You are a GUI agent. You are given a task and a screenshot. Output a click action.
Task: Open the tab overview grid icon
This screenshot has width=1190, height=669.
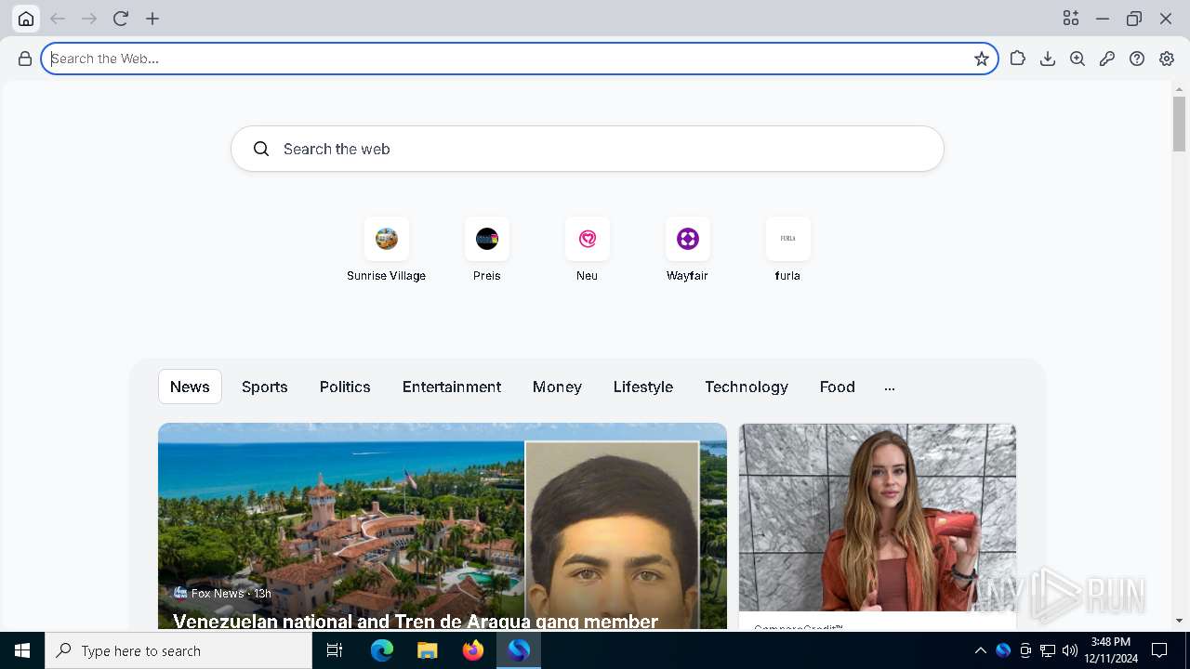(1071, 19)
